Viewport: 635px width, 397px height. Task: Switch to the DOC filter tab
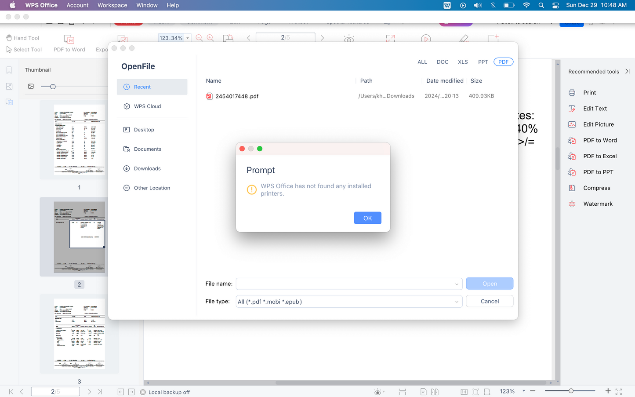[x=442, y=62]
